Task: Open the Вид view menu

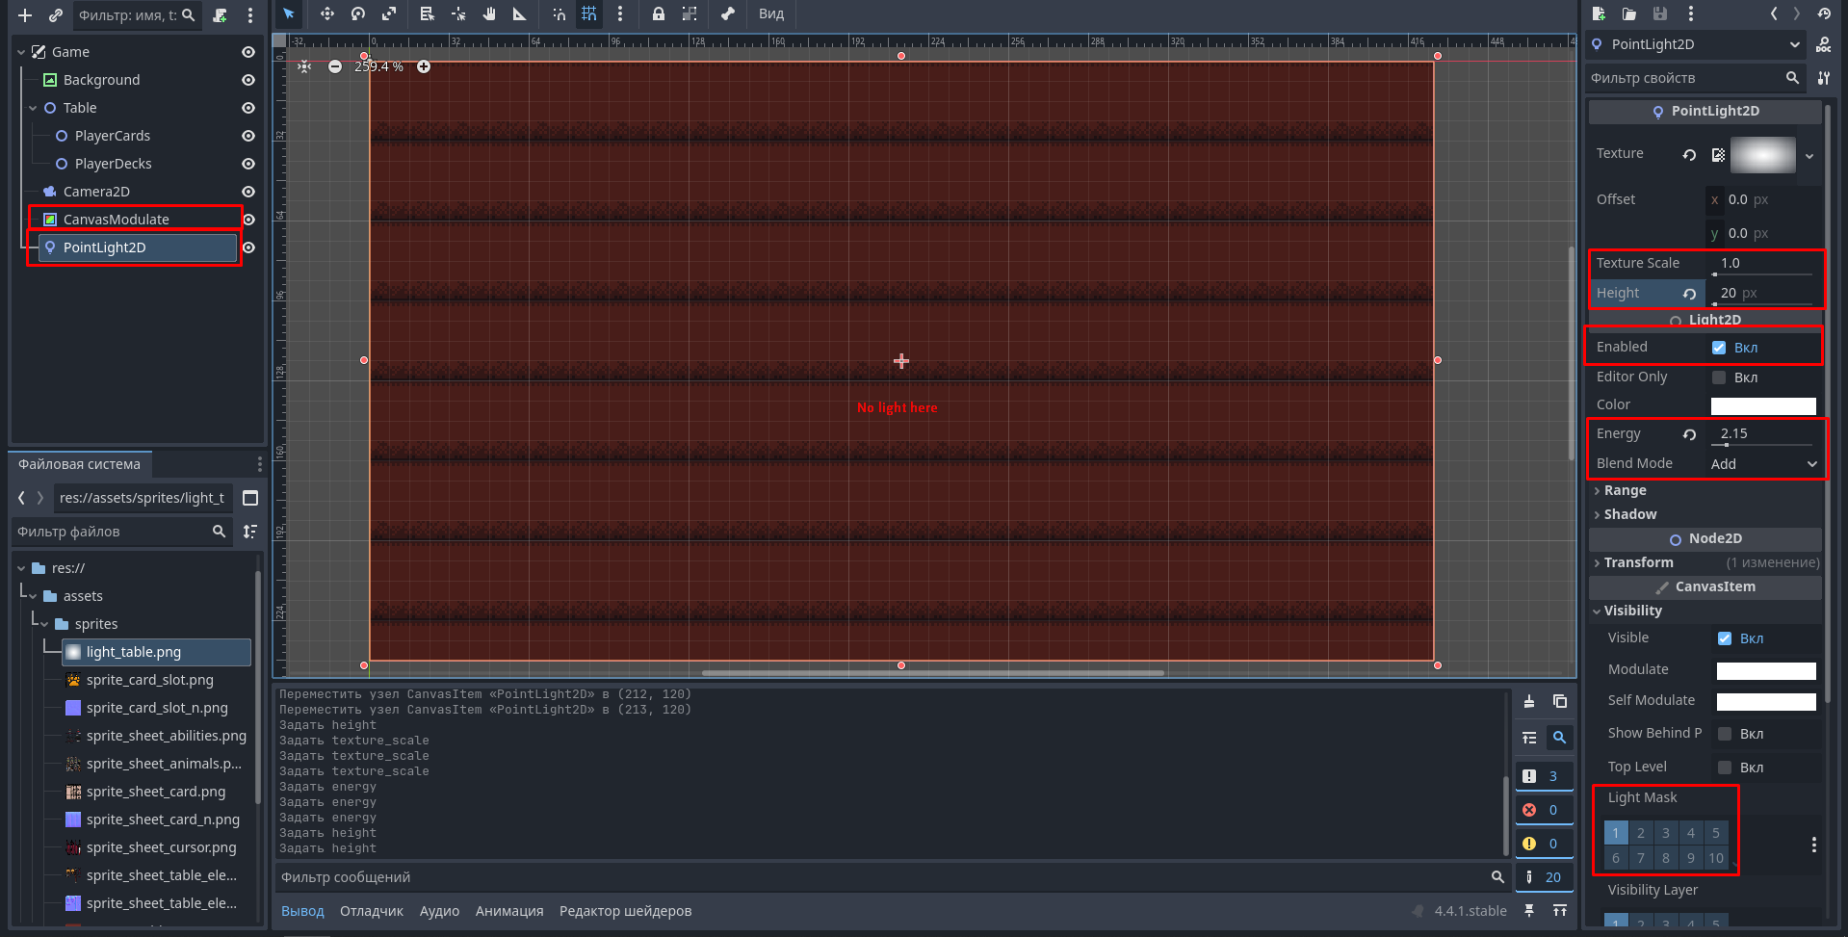Action: coord(771,13)
